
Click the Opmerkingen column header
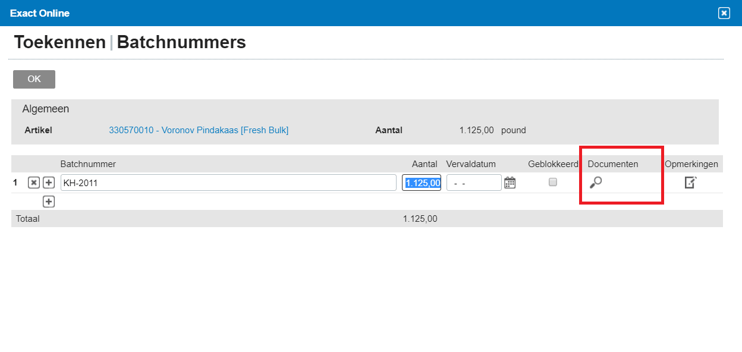point(691,164)
